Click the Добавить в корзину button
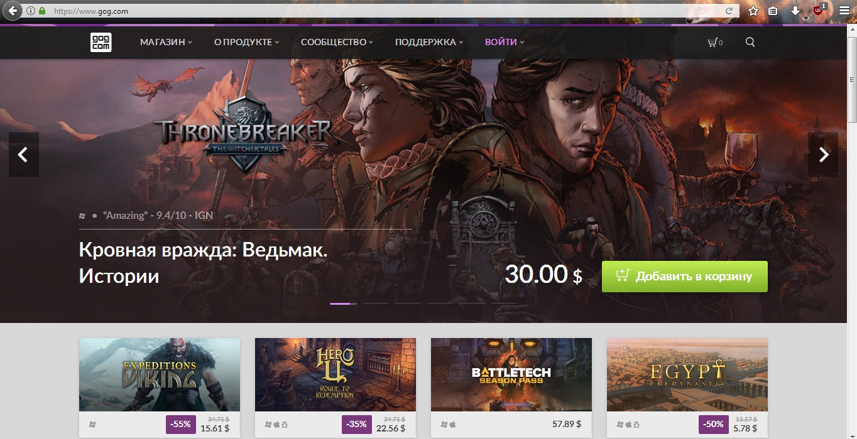Image resolution: width=857 pixels, height=439 pixels. tap(685, 277)
